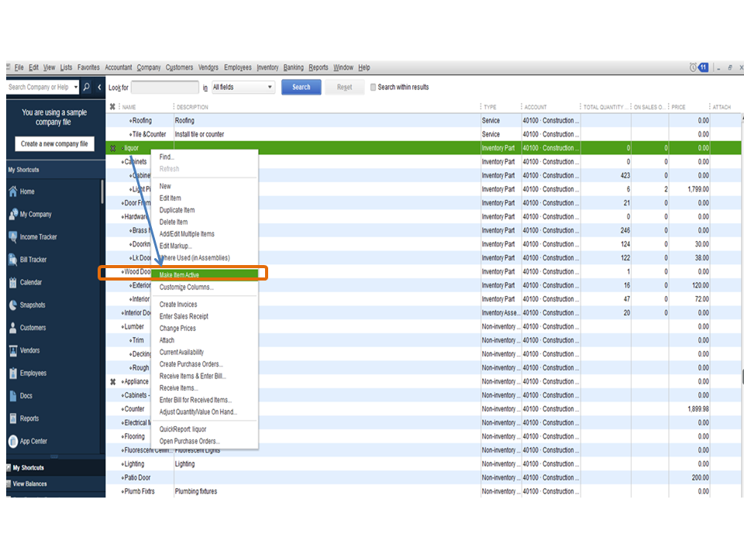Select Adjust Quantity/Value On Hand
This screenshot has height=558, width=744.
pos(198,412)
